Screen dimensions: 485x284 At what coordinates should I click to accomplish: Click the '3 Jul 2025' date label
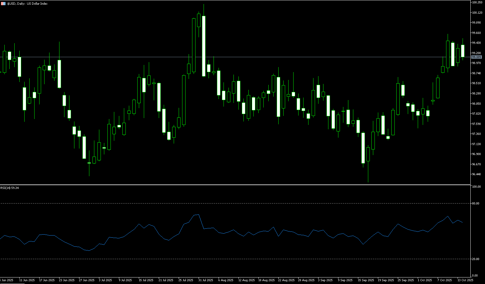click(x=105, y=280)
